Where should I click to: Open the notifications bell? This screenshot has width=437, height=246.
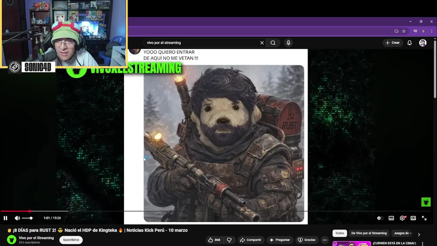[x=409, y=43]
